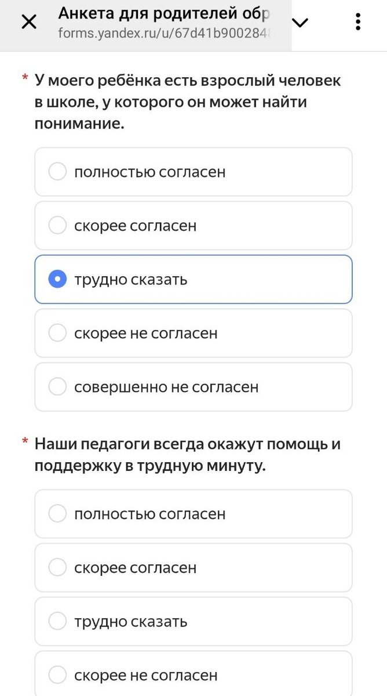Open the three-dot overflow menu
This screenshot has height=696, width=387.
pyautogui.click(x=358, y=22)
